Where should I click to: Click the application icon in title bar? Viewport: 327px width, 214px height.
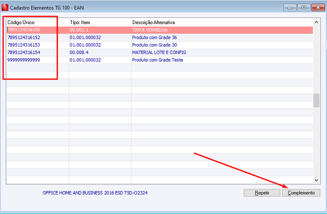(5, 7)
